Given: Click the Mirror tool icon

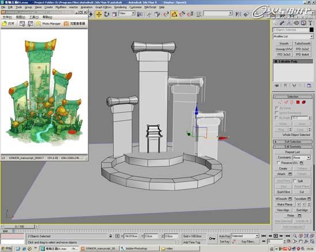Looking at the screenshot, I should pyautogui.click(x=238, y=14).
